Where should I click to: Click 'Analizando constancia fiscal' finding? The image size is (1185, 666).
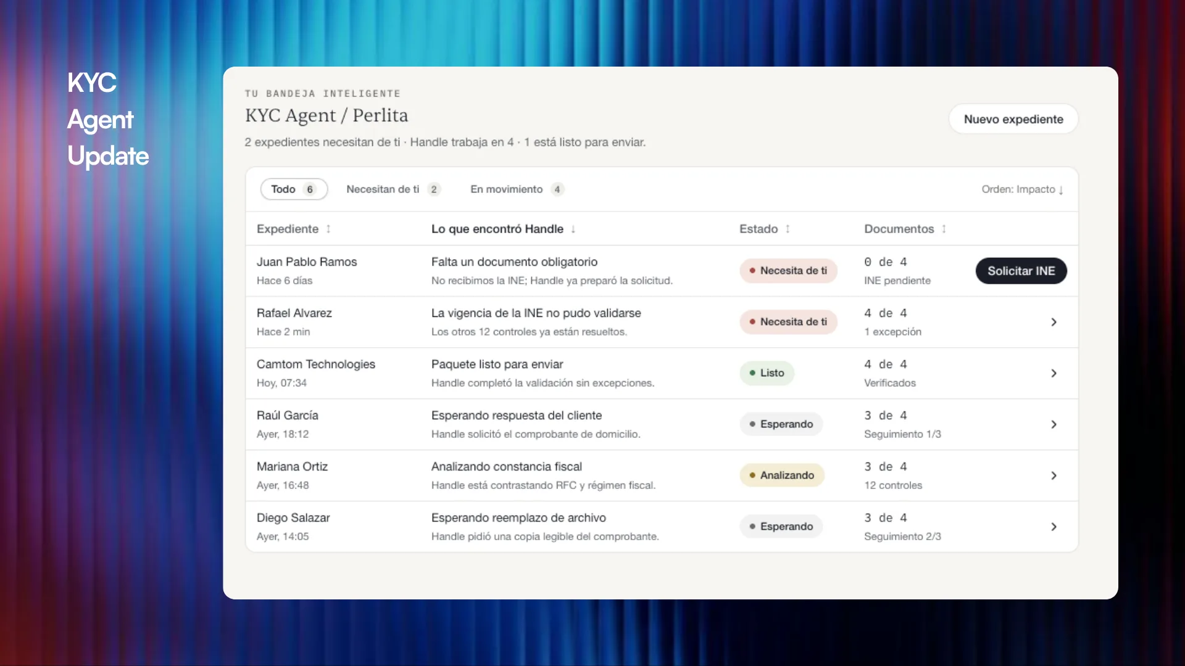pos(507,467)
